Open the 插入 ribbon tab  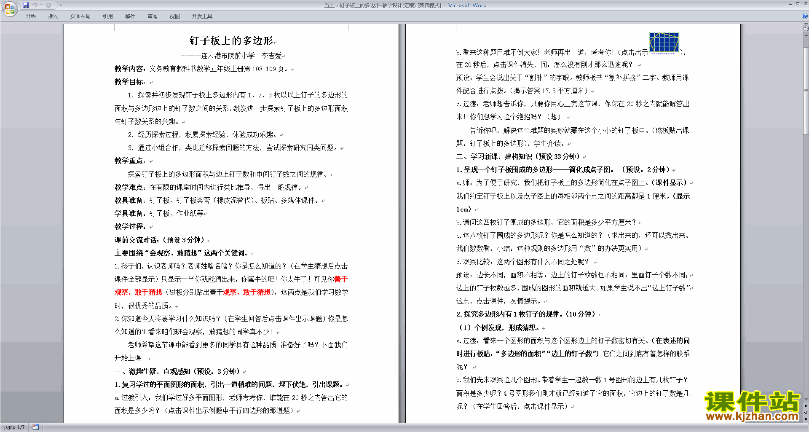click(x=53, y=16)
